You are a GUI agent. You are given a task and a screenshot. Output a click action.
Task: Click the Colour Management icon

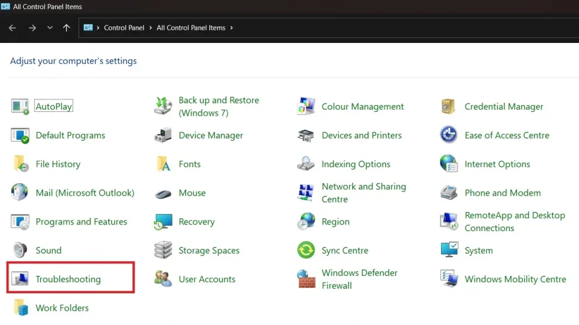click(306, 106)
